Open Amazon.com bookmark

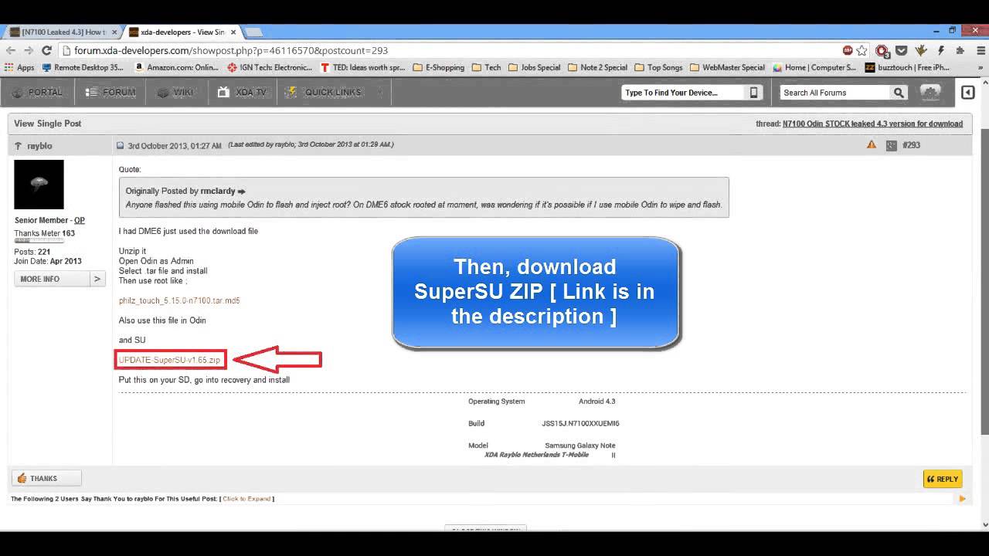click(x=176, y=67)
